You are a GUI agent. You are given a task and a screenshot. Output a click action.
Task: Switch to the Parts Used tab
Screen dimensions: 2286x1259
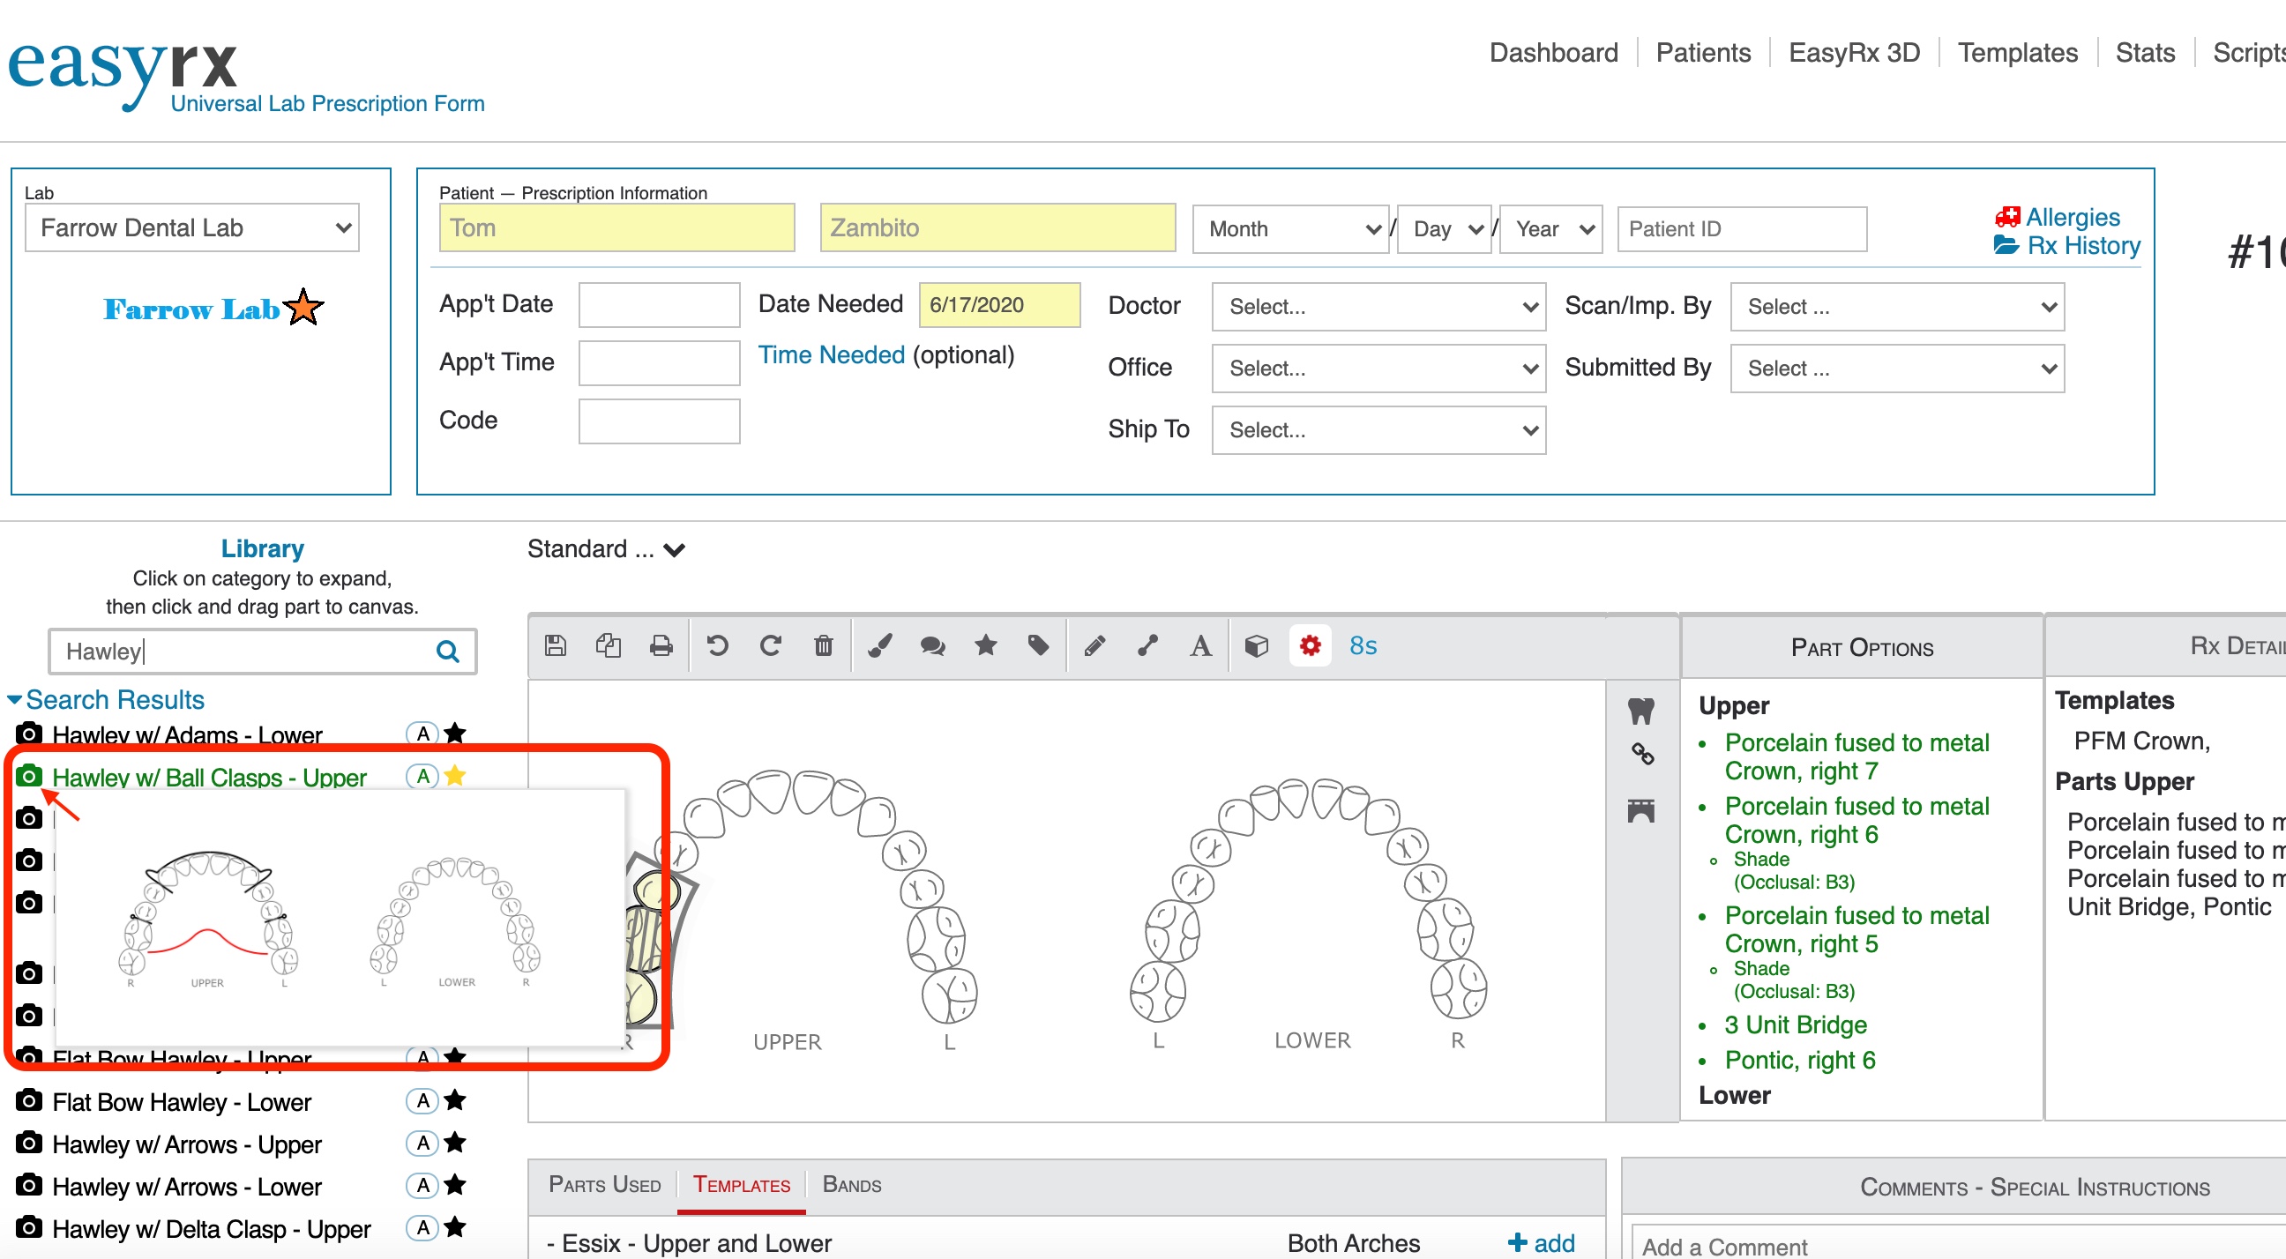tap(604, 1184)
